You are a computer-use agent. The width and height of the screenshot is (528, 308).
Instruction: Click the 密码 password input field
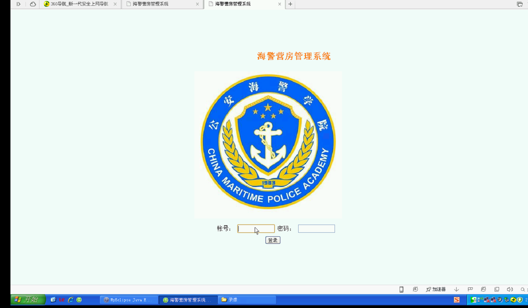pos(316,229)
